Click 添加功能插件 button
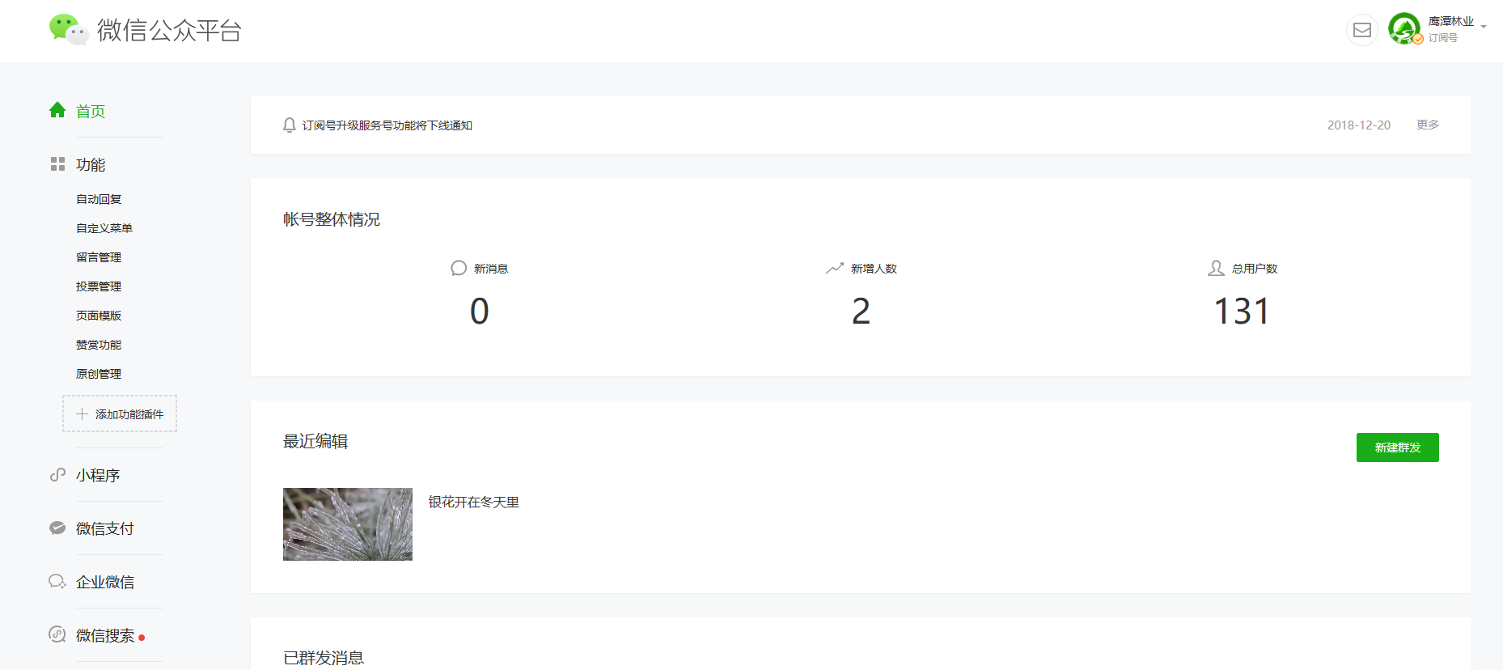The width and height of the screenshot is (1503, 670). click(x=120, y=413)
